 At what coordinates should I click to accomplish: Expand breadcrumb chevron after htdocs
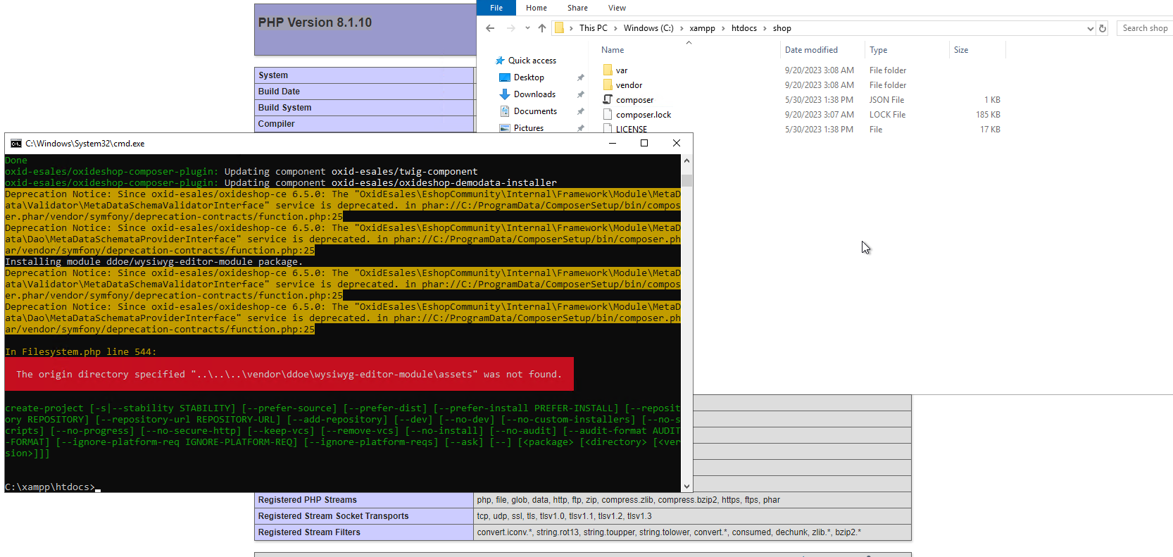(x=765, y=28)
